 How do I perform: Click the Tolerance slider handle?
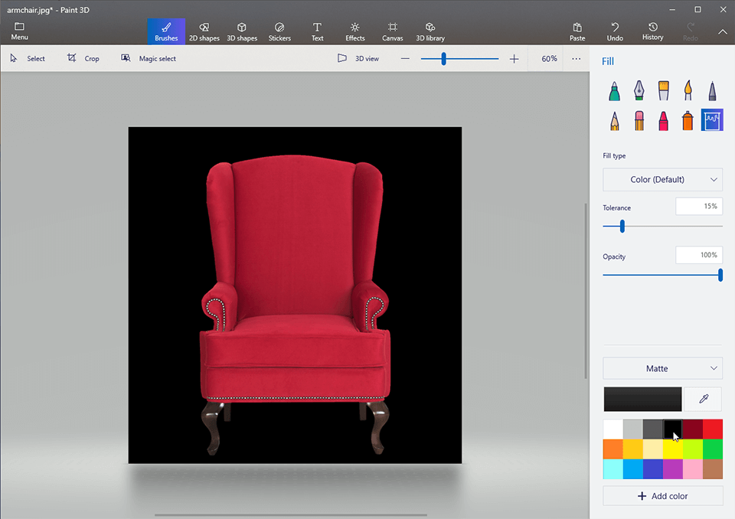621,226
